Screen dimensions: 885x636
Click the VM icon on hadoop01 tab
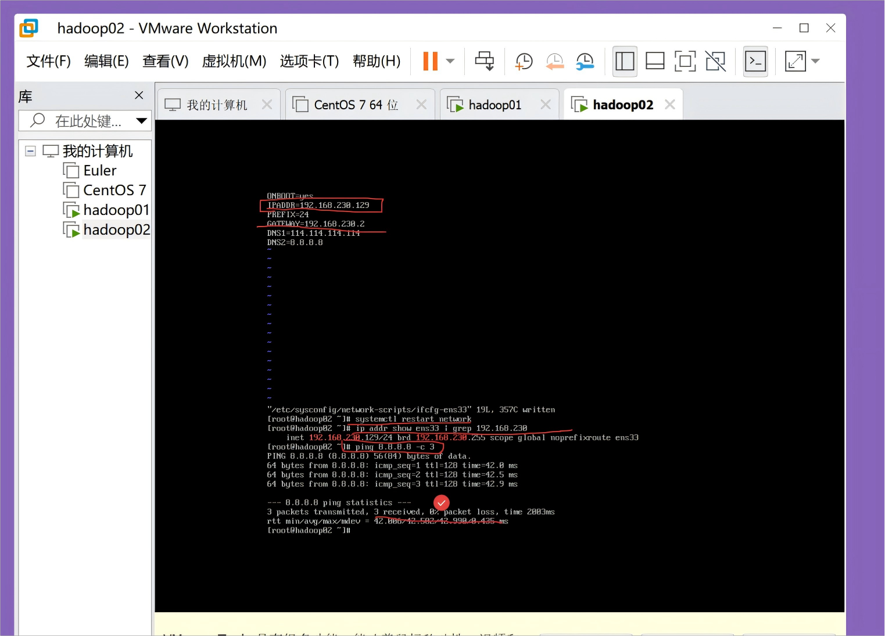click(455, 105)
